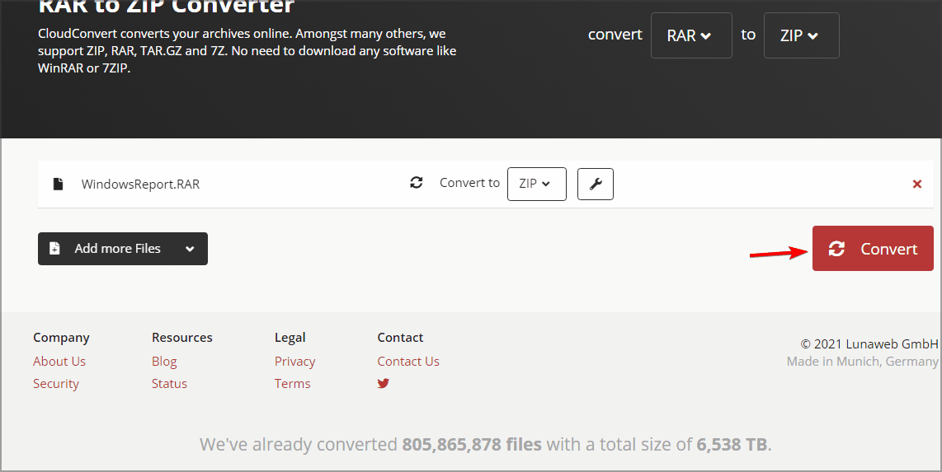Click the file icon beside WindowsReport.RAR

(58, 184)
